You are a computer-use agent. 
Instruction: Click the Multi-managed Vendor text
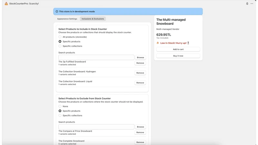pyautogui.click(x=168, y=29)
